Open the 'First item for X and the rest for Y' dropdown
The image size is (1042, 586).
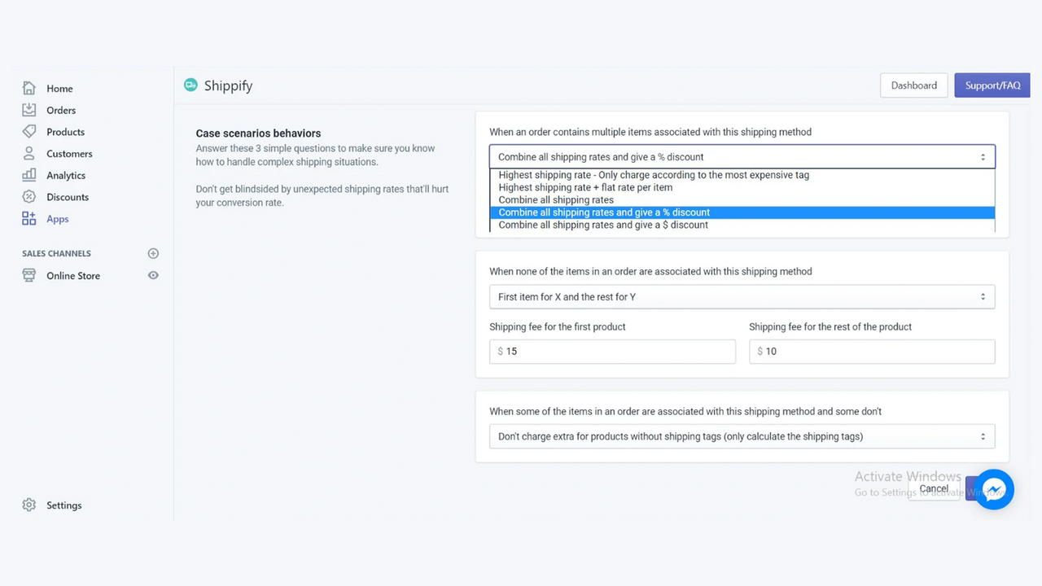coord(741,296)
